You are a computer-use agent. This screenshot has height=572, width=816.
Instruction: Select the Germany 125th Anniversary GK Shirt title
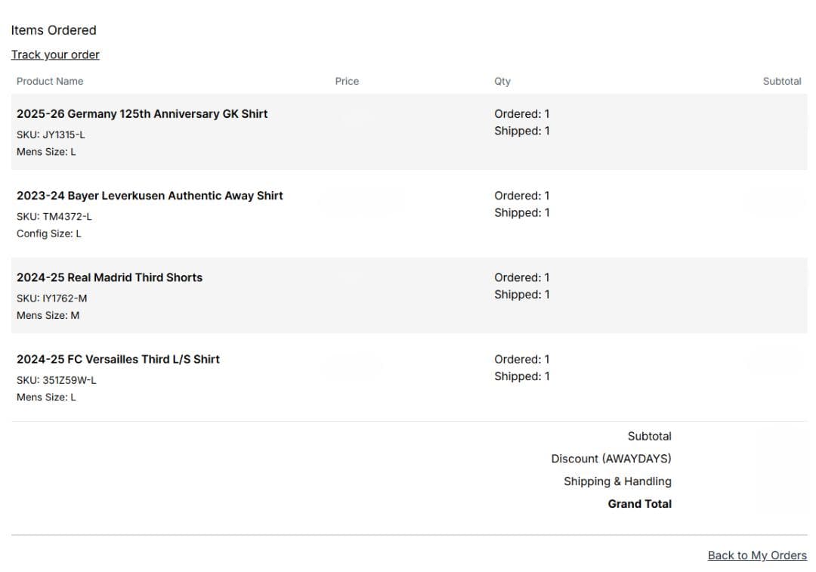142,113
